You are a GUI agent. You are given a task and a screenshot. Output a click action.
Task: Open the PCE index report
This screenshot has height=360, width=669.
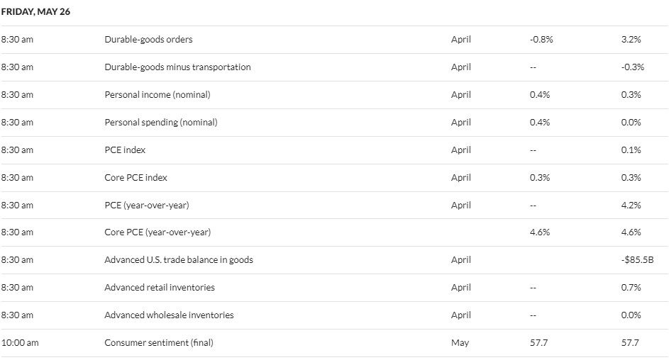click(x=125, y=150)
